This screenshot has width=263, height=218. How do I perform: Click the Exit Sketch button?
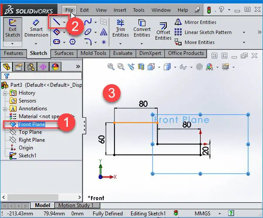click(13, 29)
